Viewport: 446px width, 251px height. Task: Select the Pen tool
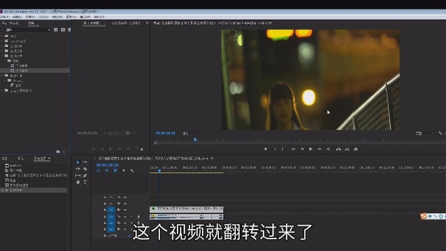click(85, 176)
